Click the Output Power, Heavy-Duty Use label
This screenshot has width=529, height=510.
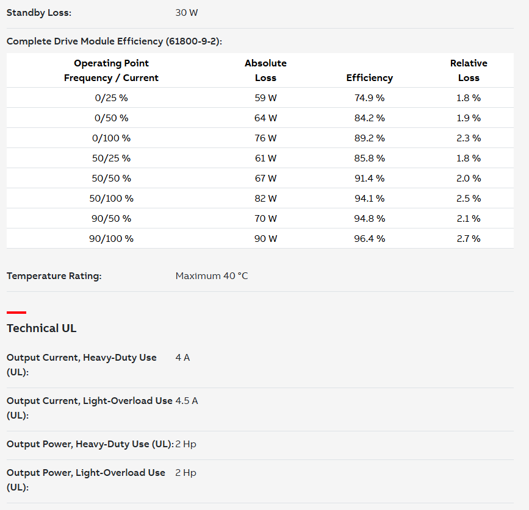[x=90, y=444]
